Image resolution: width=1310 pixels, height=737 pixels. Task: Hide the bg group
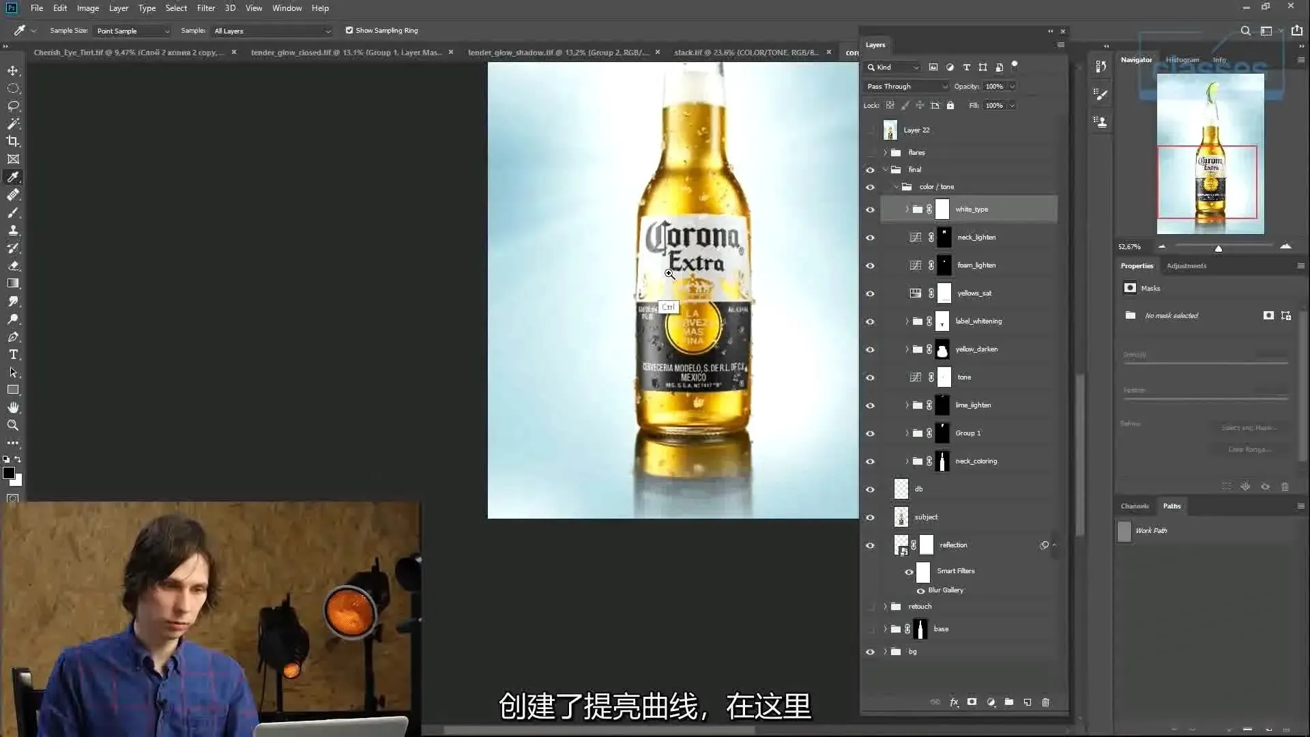tap(870, 652)
